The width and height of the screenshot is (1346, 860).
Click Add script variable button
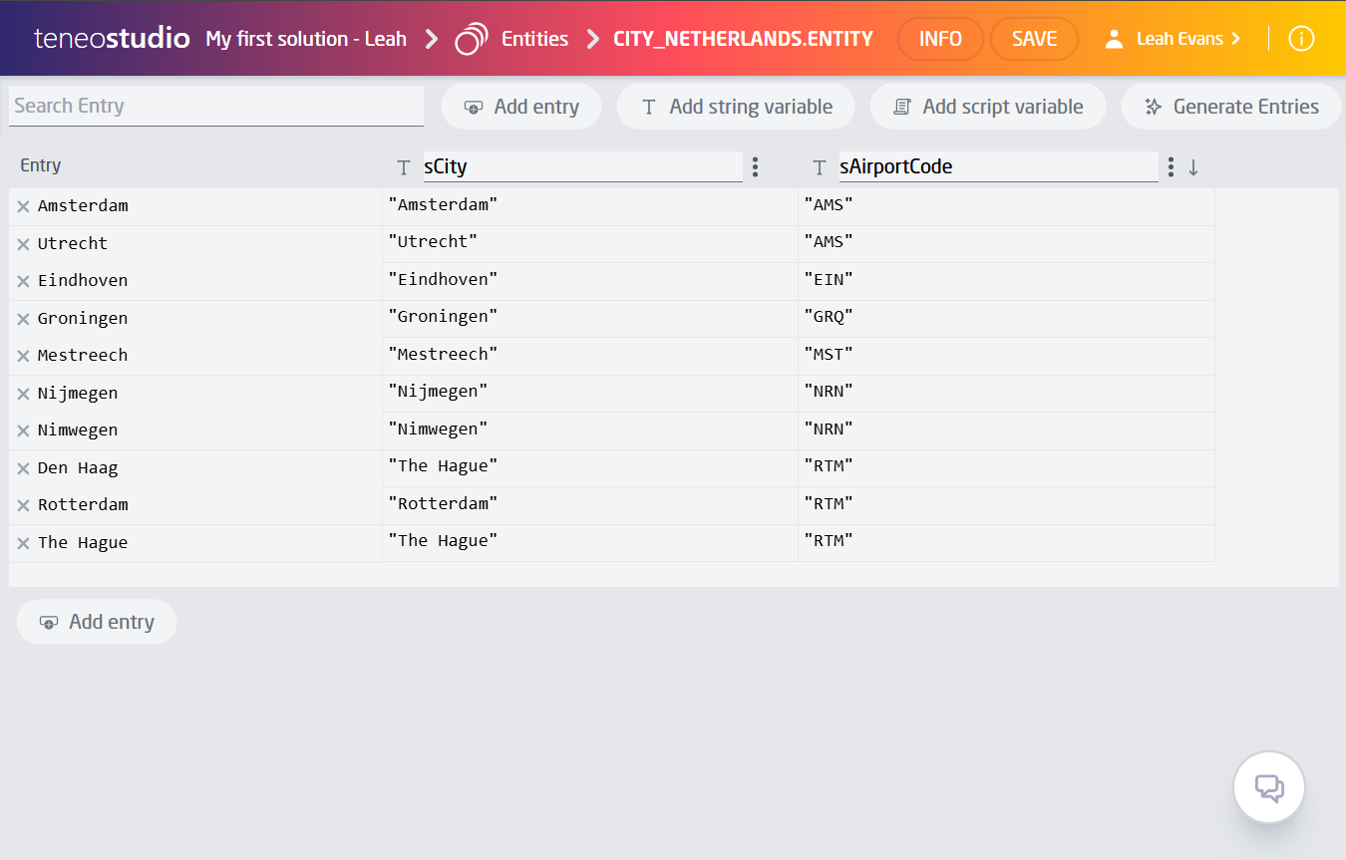(x=987, y=107)
